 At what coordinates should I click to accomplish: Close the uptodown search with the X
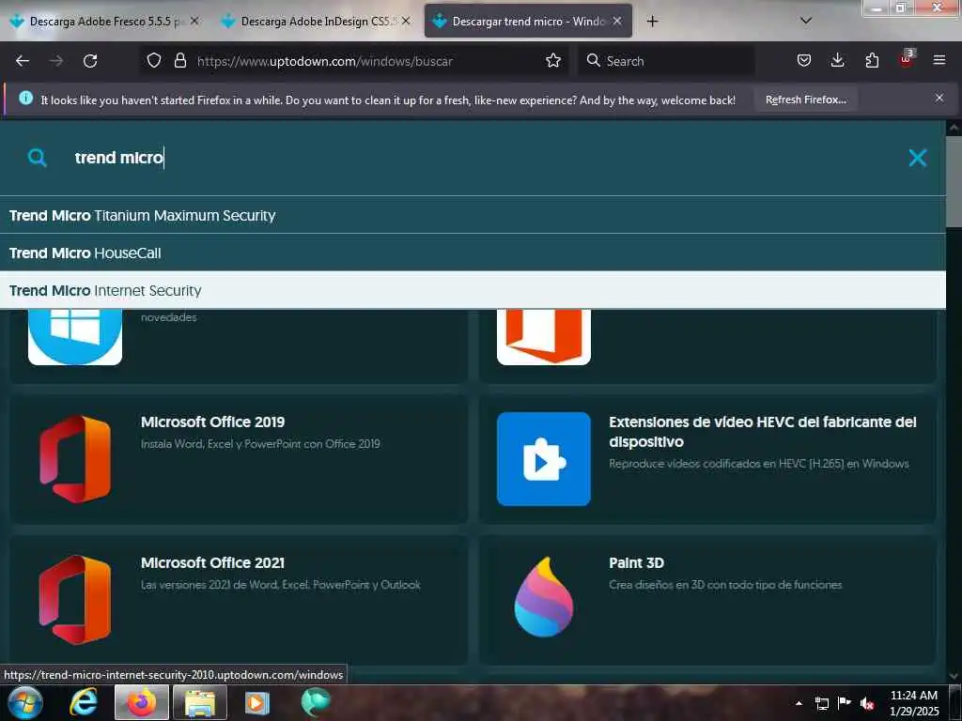tap(917, 158)
